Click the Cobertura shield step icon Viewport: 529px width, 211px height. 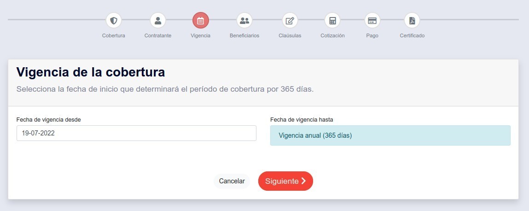click(x=114, y=20)
